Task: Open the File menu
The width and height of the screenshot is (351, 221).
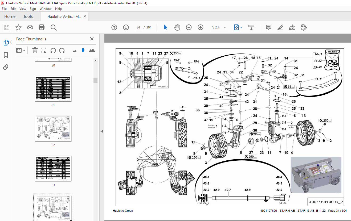Action: tap(4, 9)
